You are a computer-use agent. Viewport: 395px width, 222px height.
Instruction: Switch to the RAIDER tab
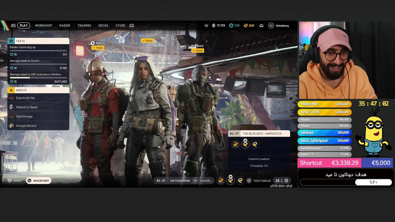coord(65,26)
